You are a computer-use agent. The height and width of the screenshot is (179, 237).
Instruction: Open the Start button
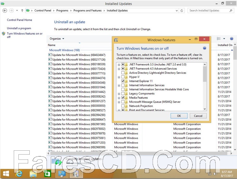pos(6,174)
